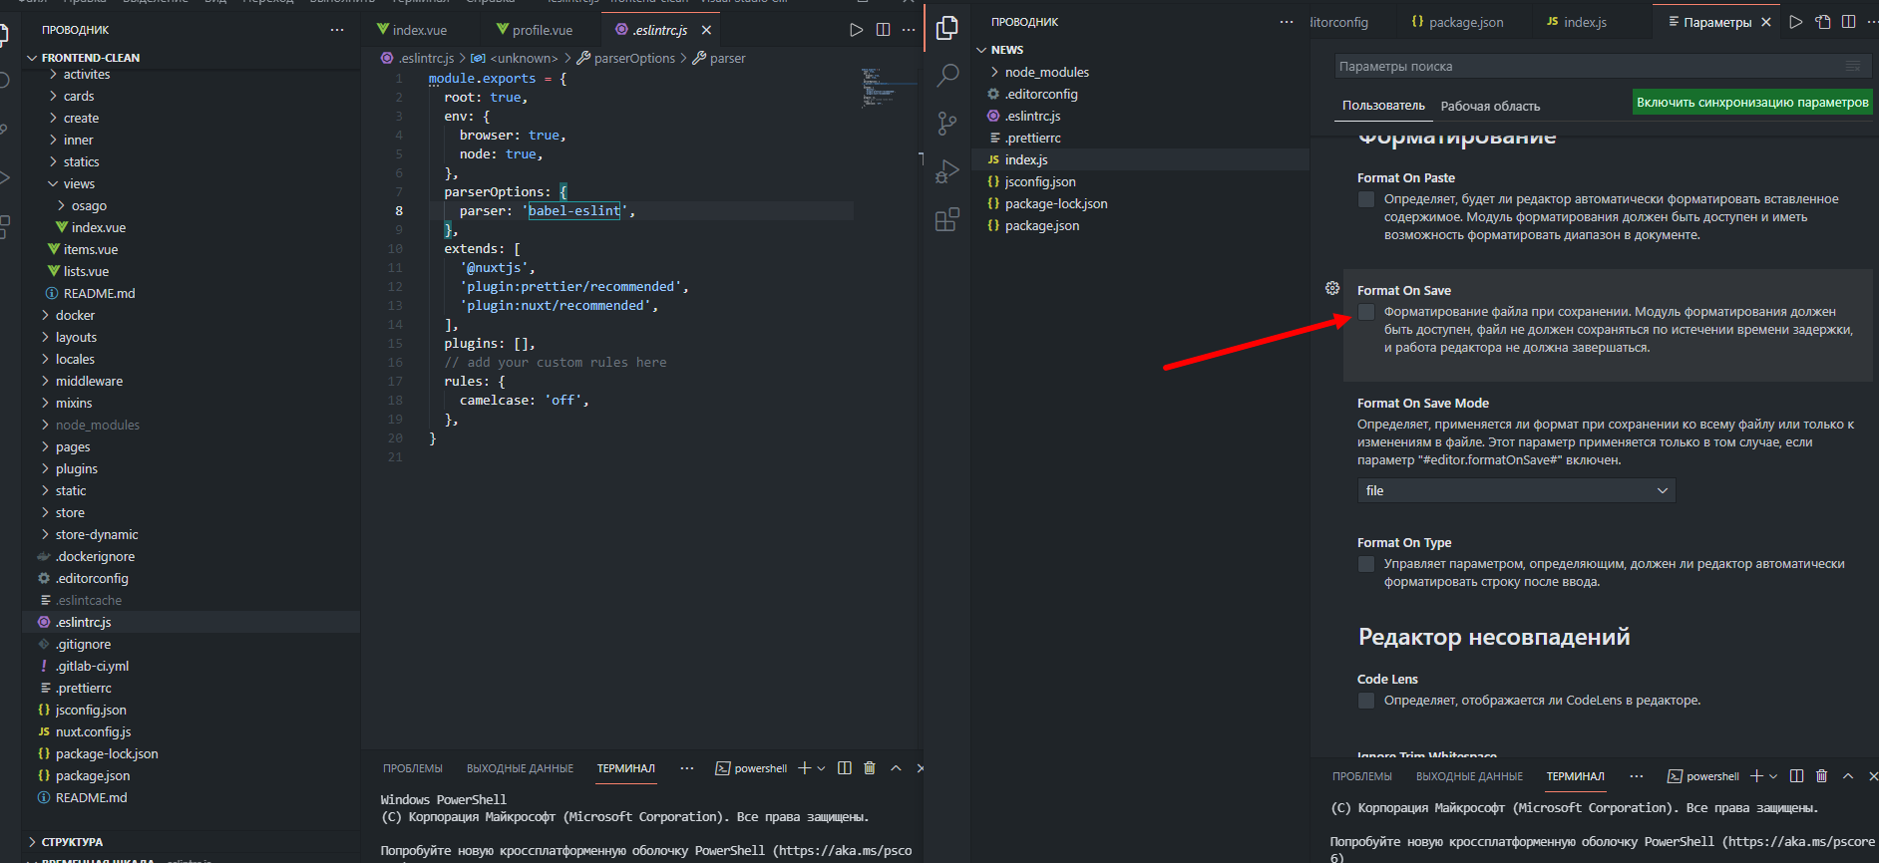This screenshot has height=863, width=1879.
Task: Open Format On Save Mode dropdown
Action: 1516,490
